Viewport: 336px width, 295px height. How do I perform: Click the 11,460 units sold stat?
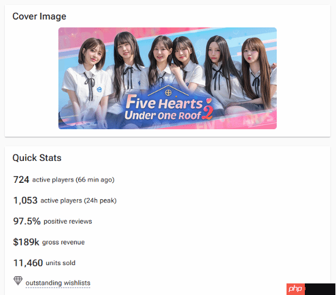(x=45, y=263)
